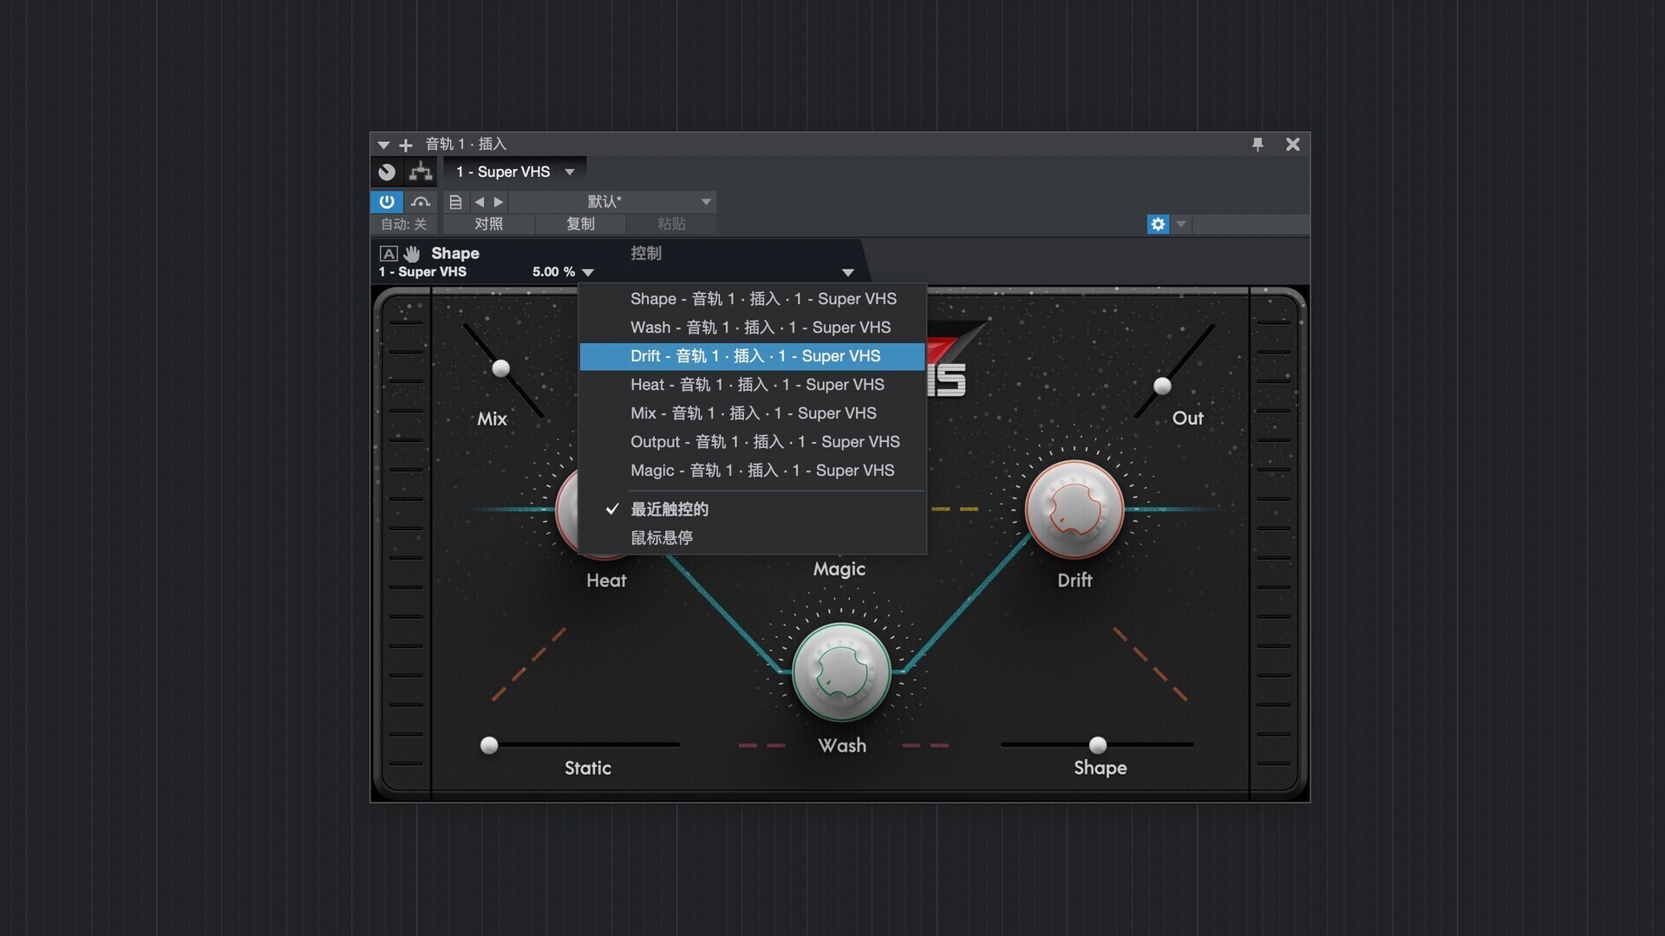Select Mix parameter from the menu
This screenshot has width=1665, height=936.
coord(753,413)
